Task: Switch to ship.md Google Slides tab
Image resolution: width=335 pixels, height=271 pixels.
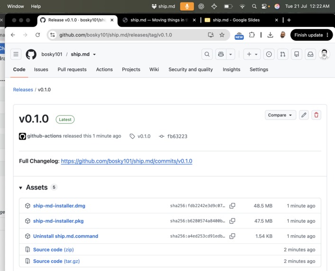Action: [x=236, y=20]
